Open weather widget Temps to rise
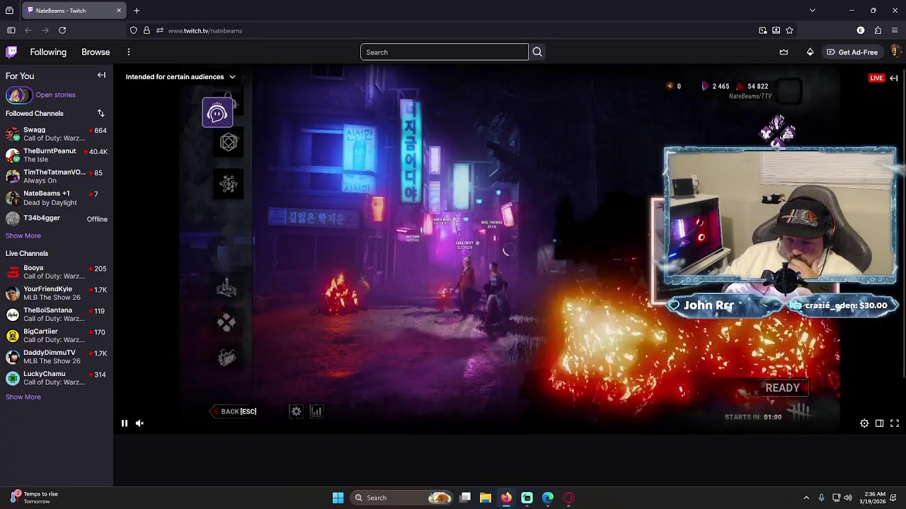The width and height of the screenshot is (906, 509). coord(33,498)
